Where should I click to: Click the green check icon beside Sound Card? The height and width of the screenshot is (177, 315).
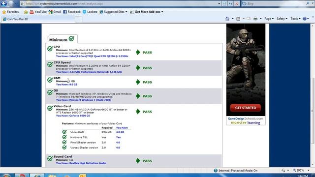click(50, 158)
